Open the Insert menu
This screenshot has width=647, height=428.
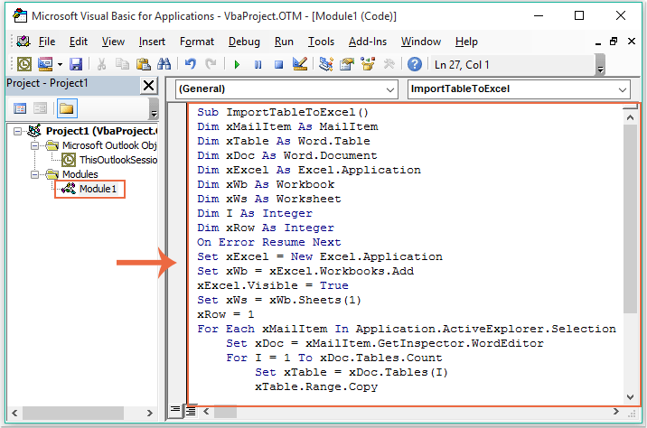pyautogui.click(x=152, y=42)
